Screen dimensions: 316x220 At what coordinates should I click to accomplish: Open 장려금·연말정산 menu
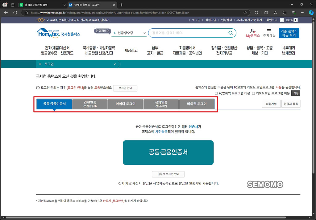224,50
